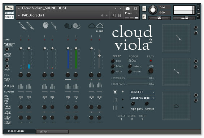Go to the previous instrument arrow
The width and height of the screenshot is (204, 138).
click(116, 8)
